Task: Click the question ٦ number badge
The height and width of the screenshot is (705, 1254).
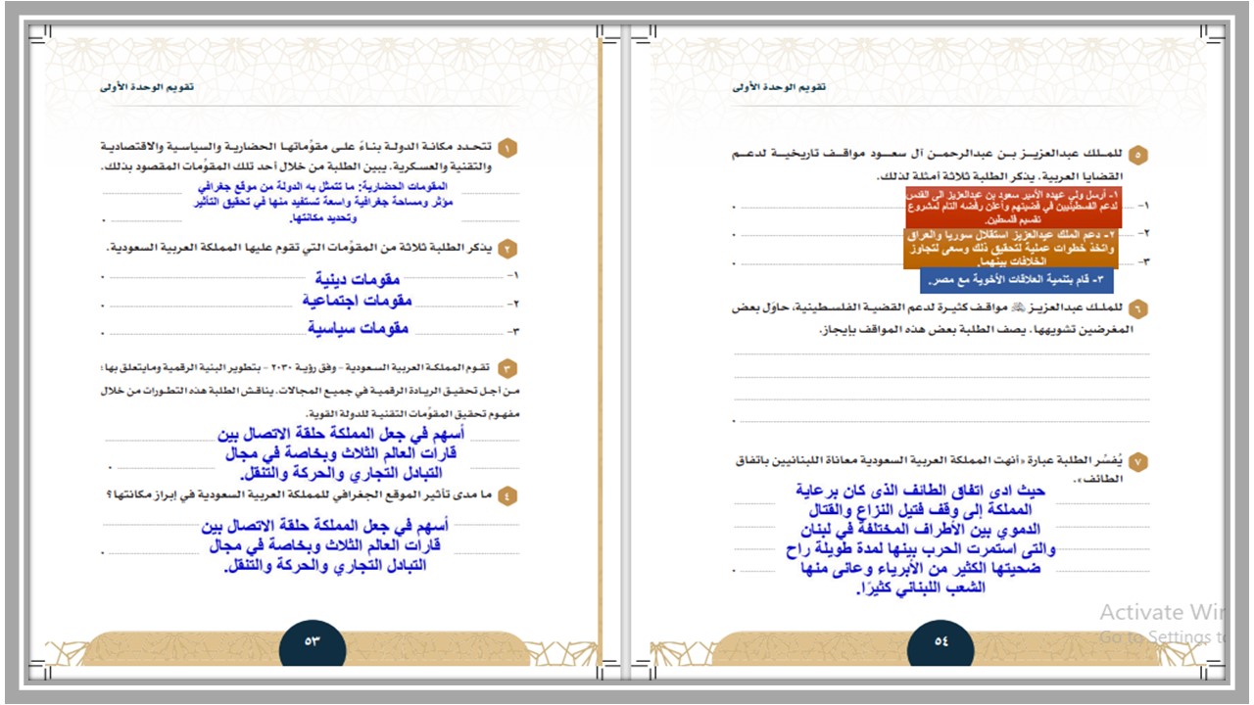Action: tap(1138, 308)
